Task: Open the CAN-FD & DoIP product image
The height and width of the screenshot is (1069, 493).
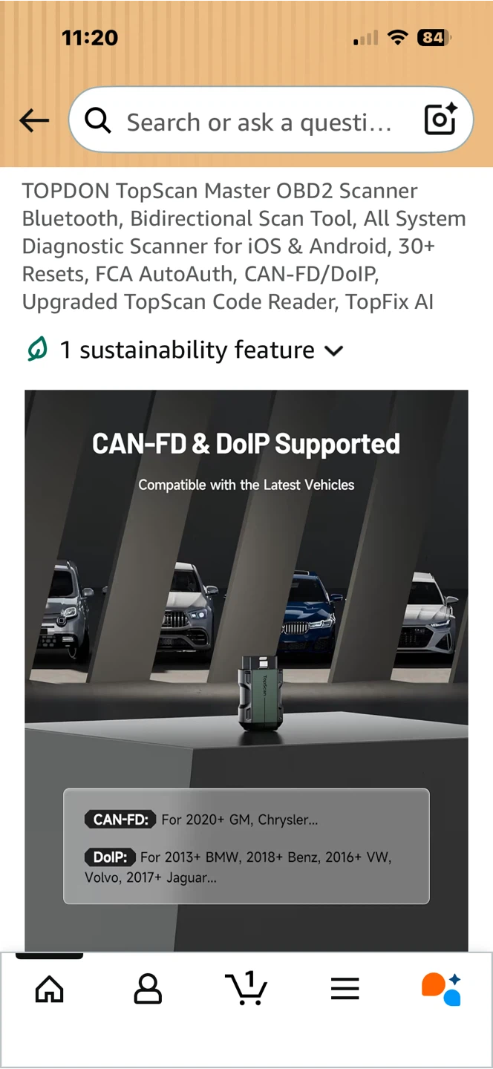Action: [x=246, y=670]
